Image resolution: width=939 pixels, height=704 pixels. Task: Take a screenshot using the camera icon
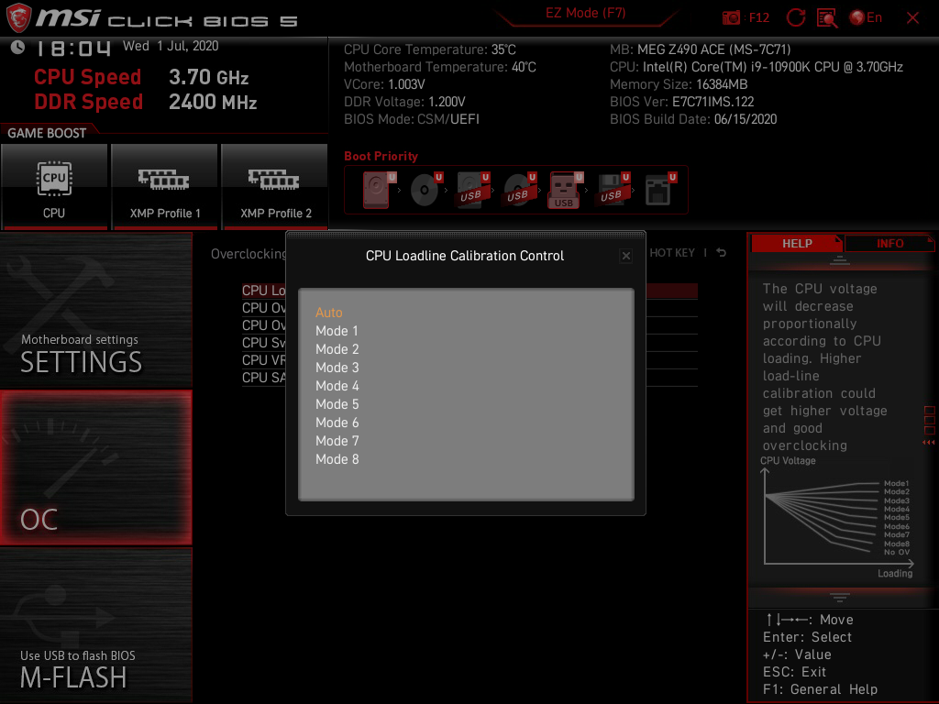click(x=731, y=17)
